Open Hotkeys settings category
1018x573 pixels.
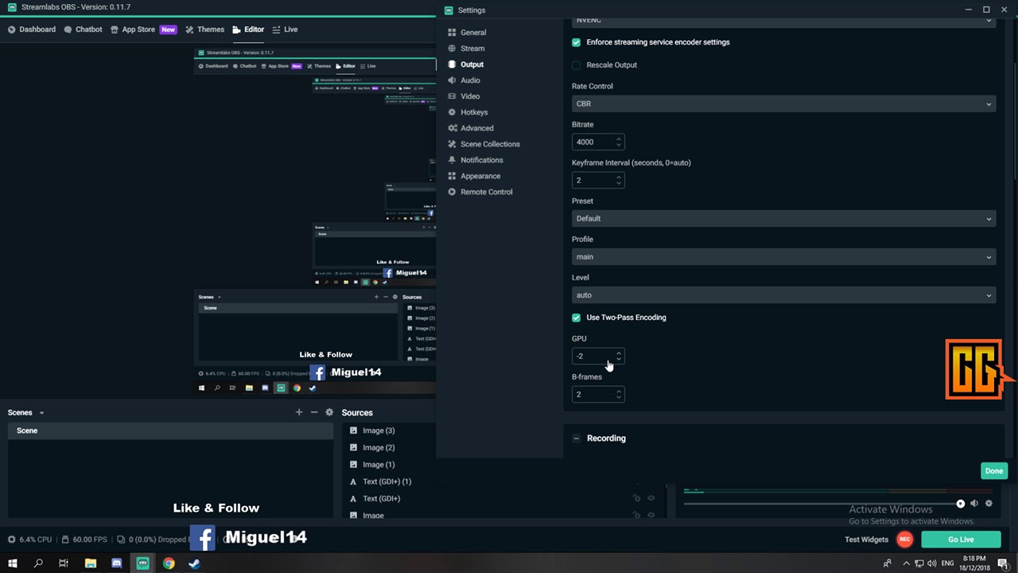[x=474, y=112]
